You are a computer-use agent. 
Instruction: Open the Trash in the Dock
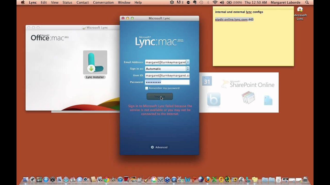[x=305, y=180]
